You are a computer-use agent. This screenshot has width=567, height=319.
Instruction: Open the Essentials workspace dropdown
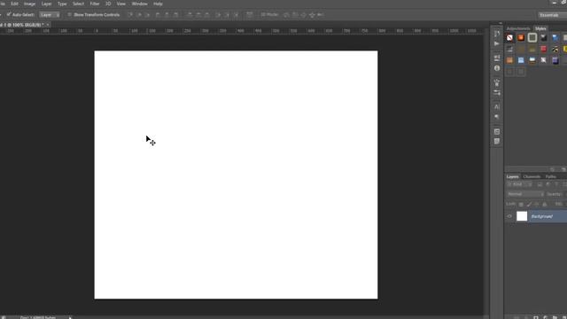click(552, 15)
